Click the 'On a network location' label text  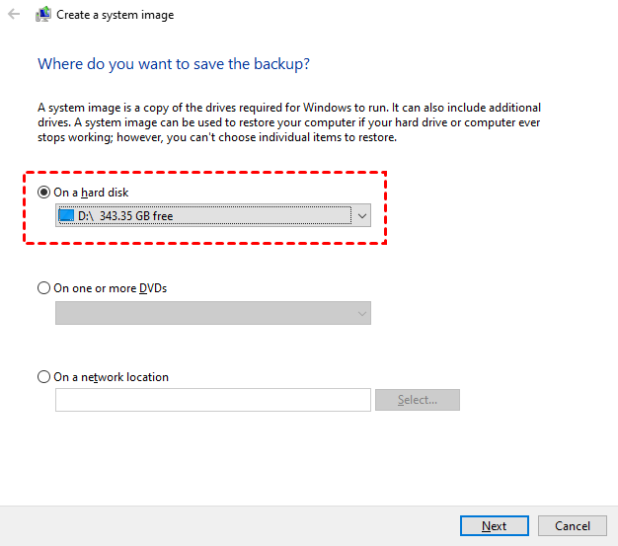111,377
